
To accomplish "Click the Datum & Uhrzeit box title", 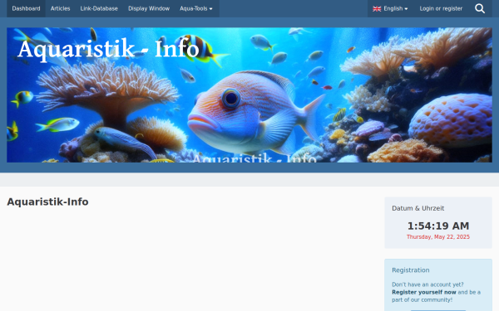I will 417,208.
